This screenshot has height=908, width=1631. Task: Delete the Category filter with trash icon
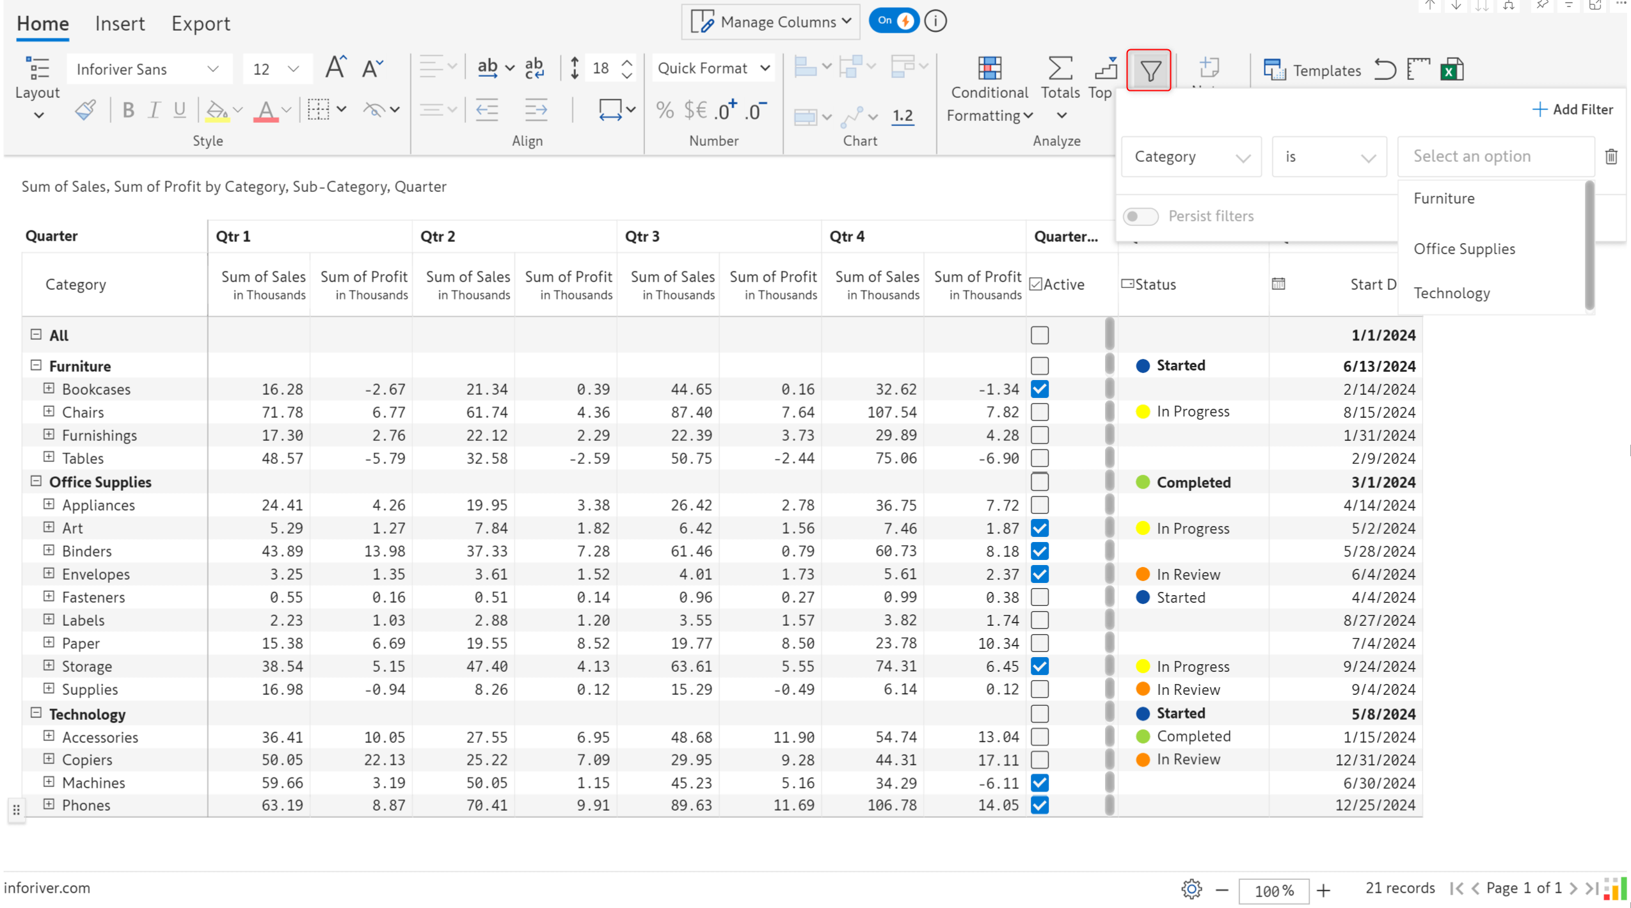point(1610,156)
